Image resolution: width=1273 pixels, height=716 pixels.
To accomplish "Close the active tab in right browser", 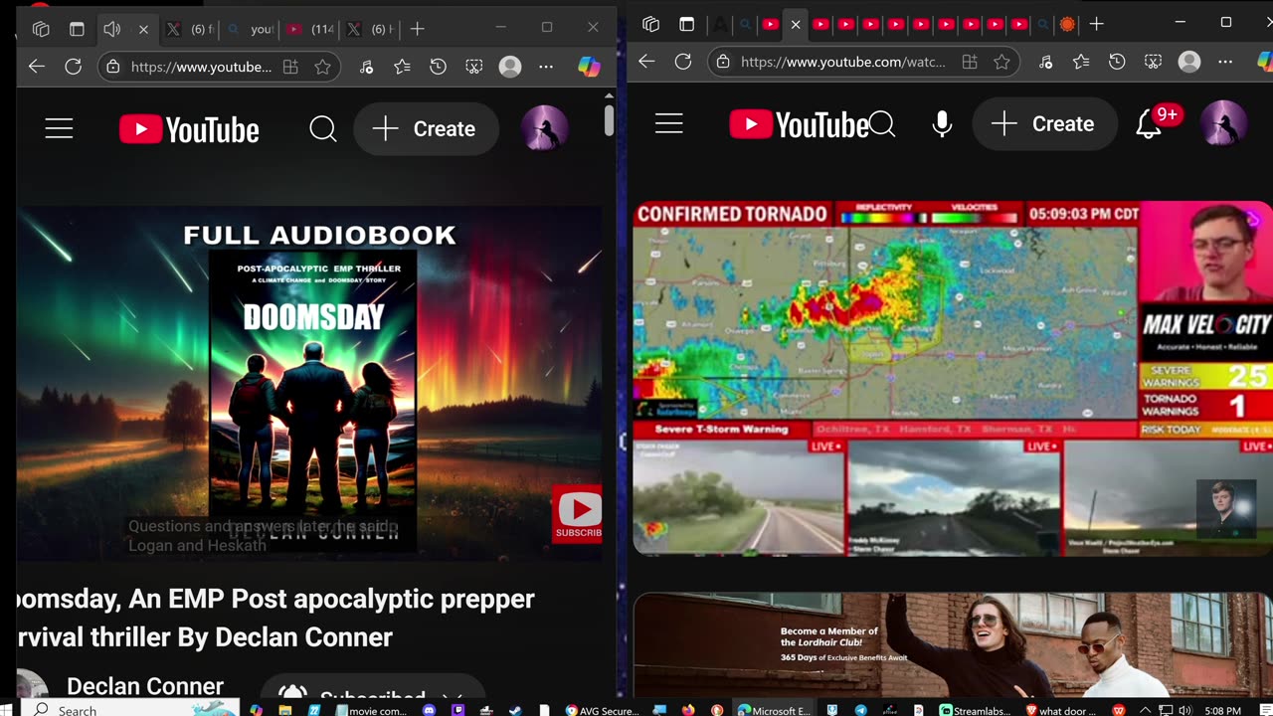I will click(x=795, y=24).
